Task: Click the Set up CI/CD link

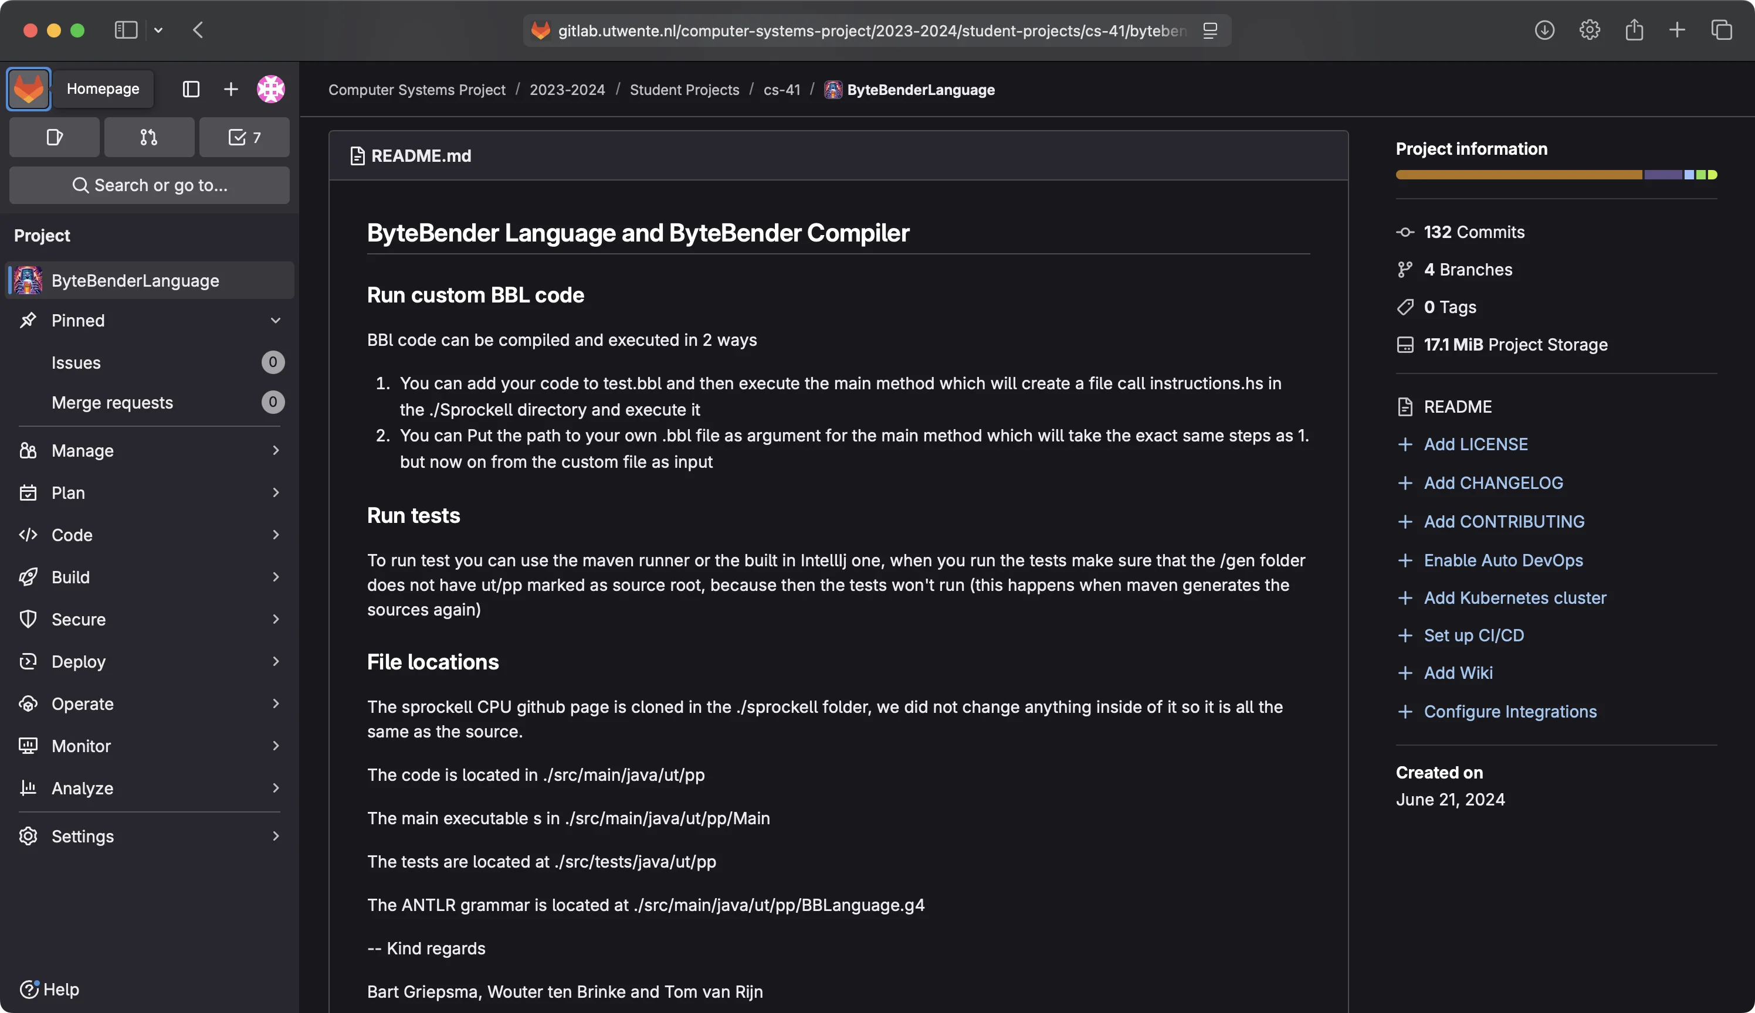Action: pyautogui.click(x=1473, y=635)
